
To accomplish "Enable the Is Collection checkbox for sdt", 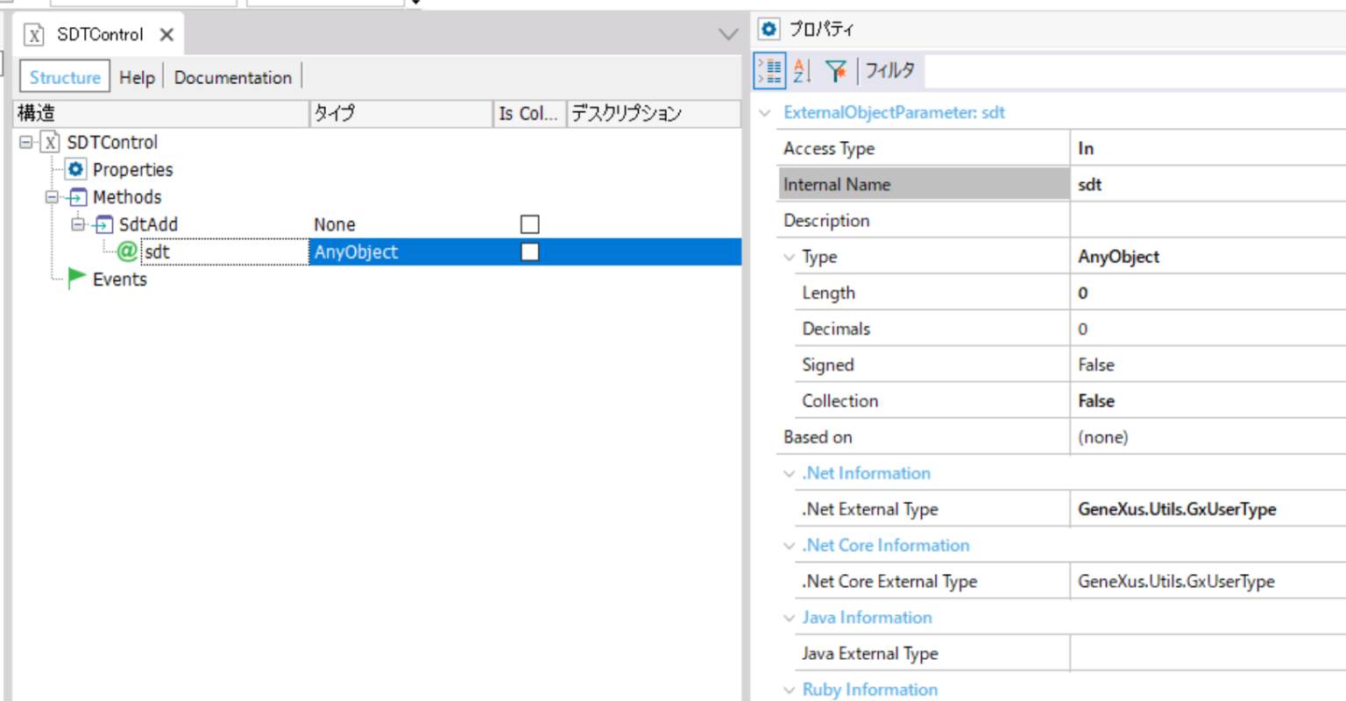I will (x=529, y=251).
